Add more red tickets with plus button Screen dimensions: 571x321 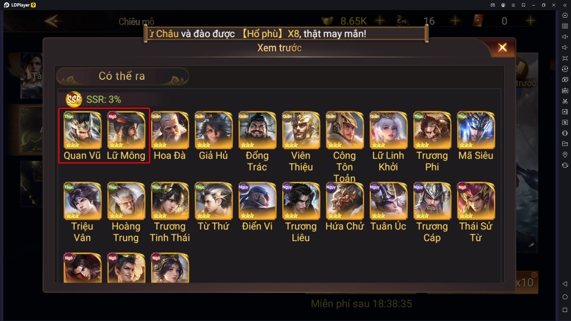530,21
